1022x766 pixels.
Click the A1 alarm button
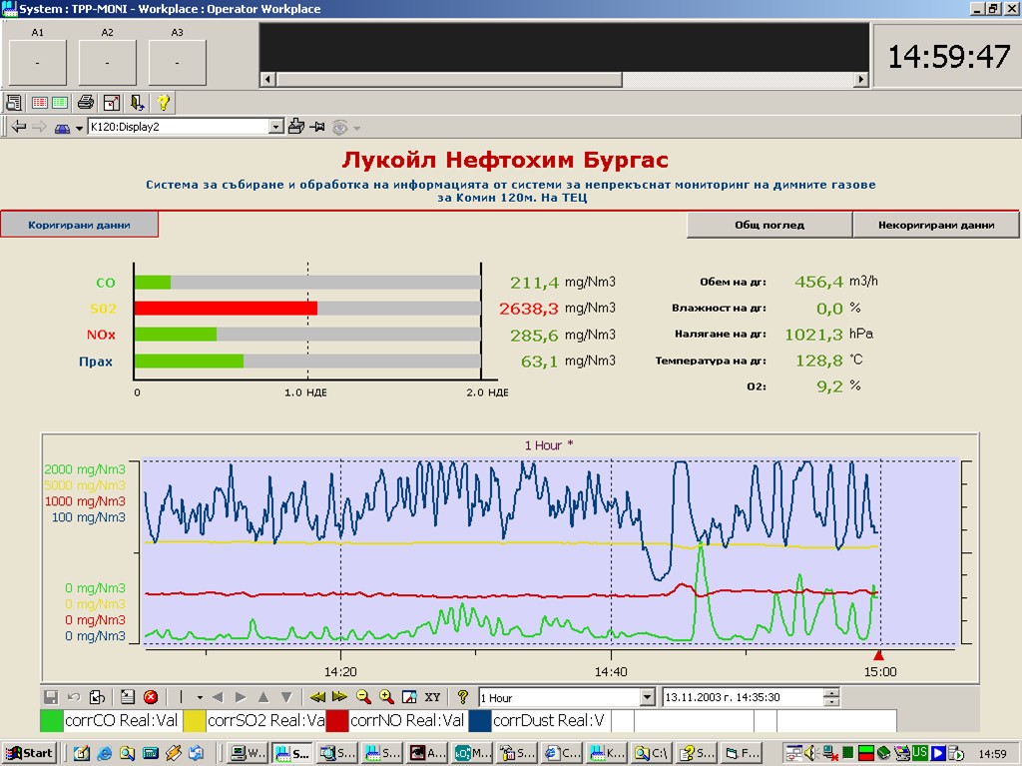38,62
